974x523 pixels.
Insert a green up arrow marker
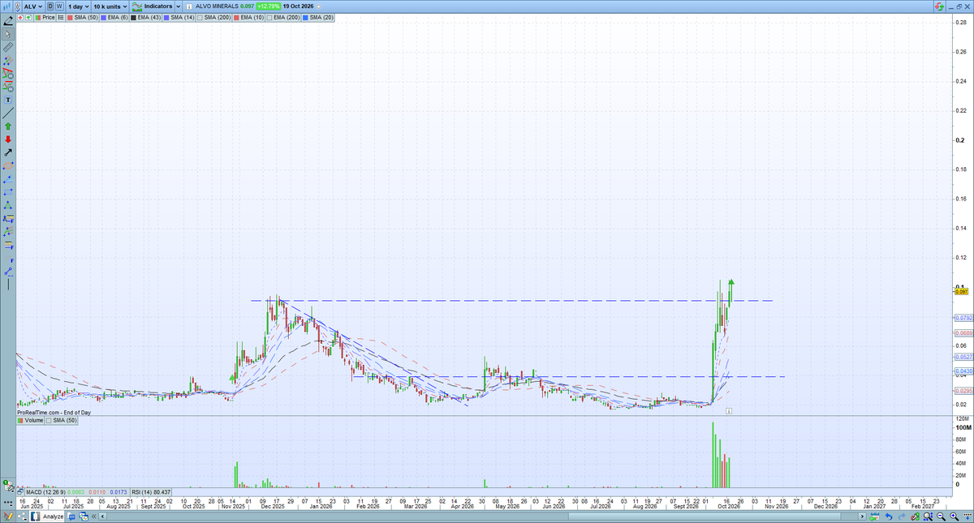[8, 126]
